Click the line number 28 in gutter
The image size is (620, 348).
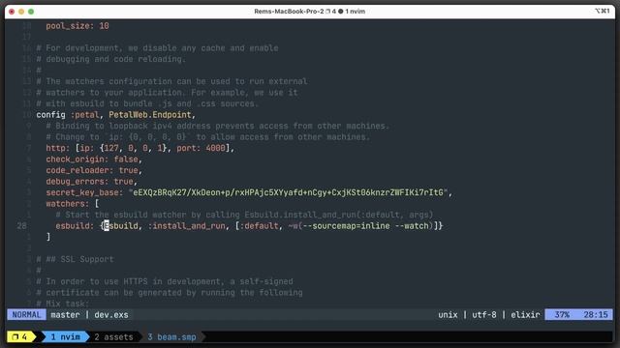[22, 226]
